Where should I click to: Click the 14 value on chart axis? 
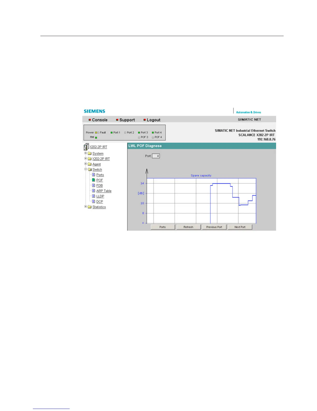tap(142, 183)
